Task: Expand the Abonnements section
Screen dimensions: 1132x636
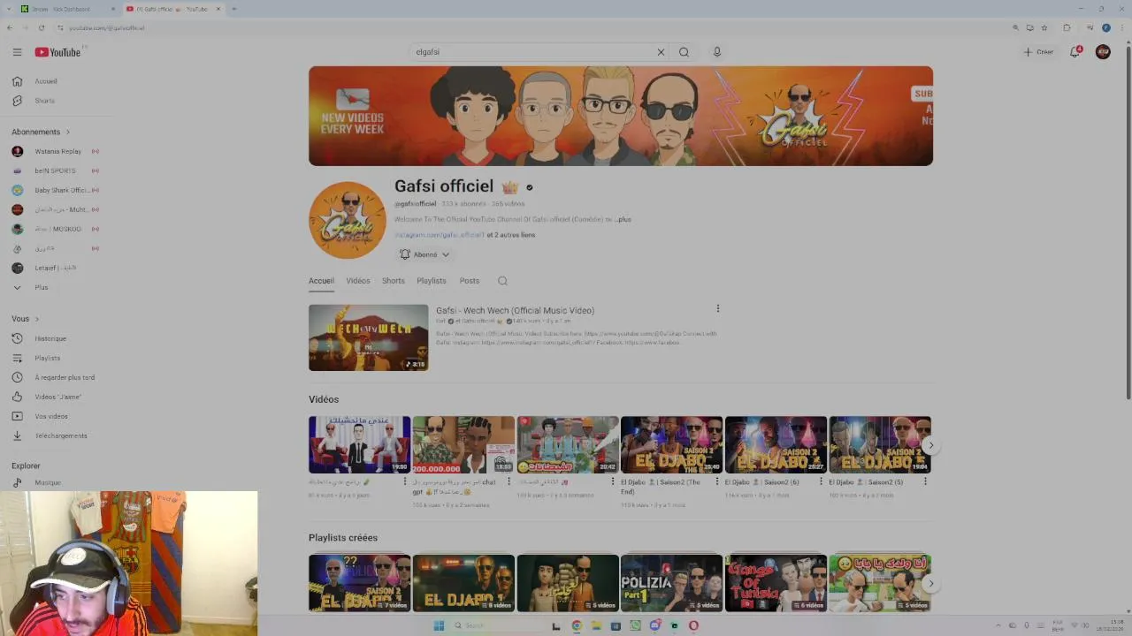Action: pos(41,132)
